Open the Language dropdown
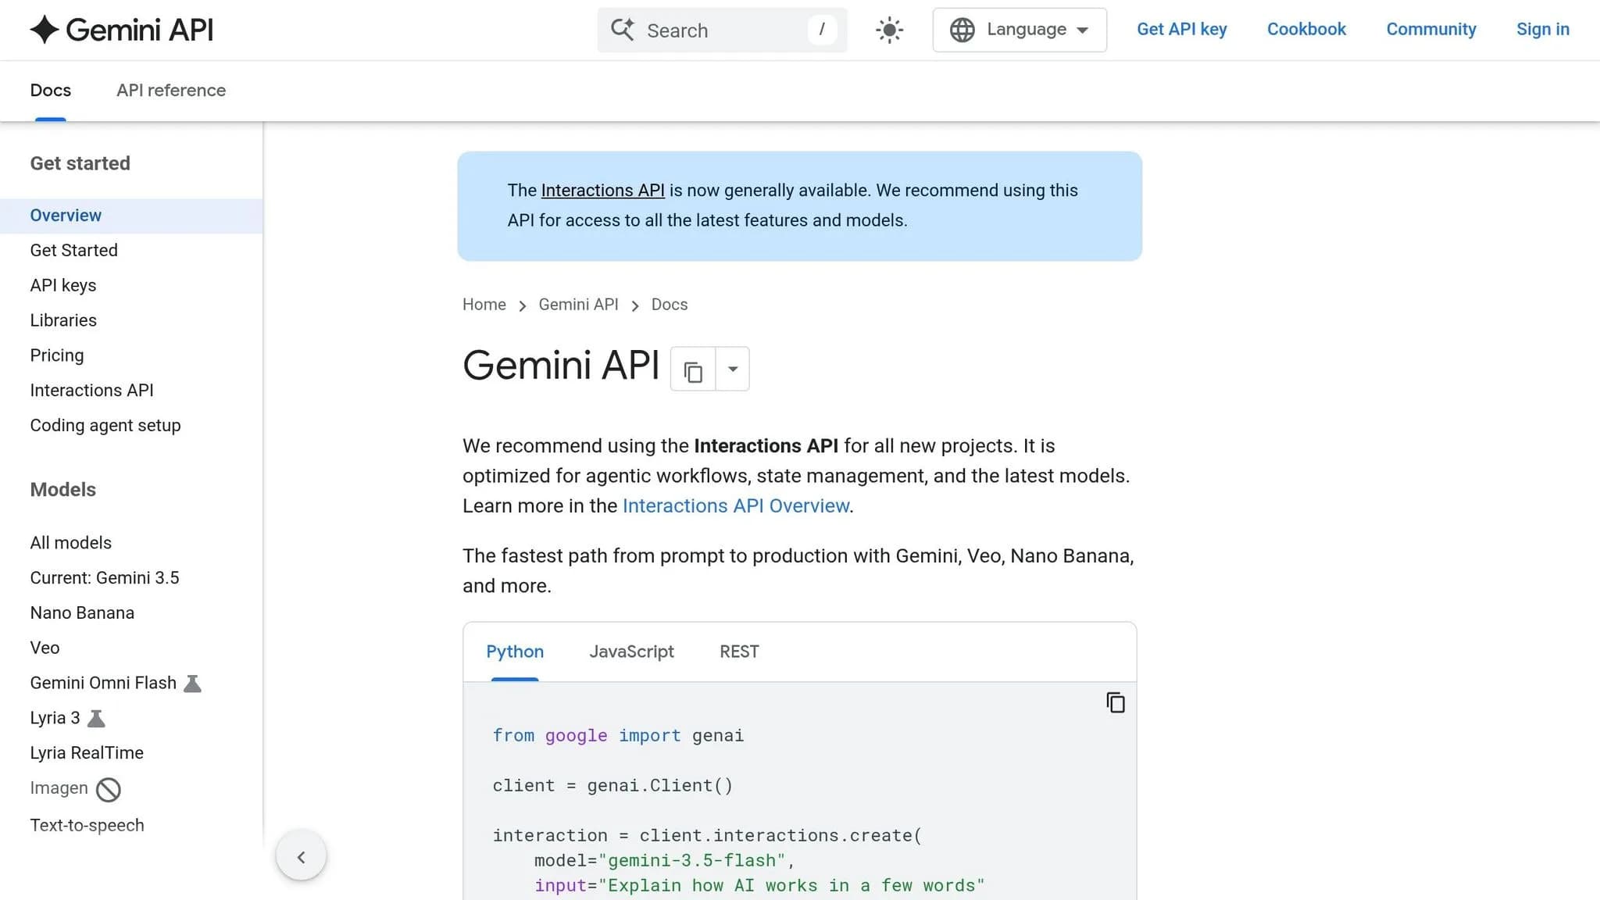 1020,30
